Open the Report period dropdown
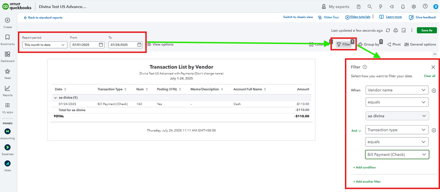 click(45, 45)
